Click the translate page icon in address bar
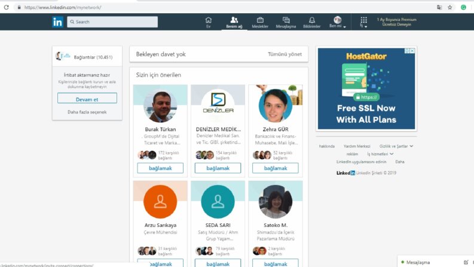 pos(439,7)
